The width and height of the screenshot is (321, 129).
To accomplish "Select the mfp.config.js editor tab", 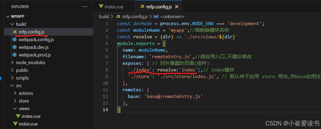I will [x=159, y=7].
